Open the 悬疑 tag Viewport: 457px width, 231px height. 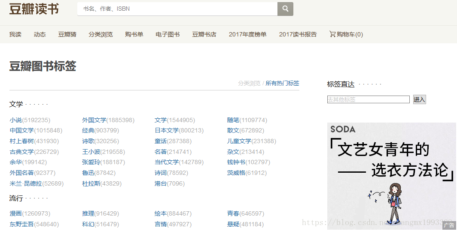coord(233,224)
